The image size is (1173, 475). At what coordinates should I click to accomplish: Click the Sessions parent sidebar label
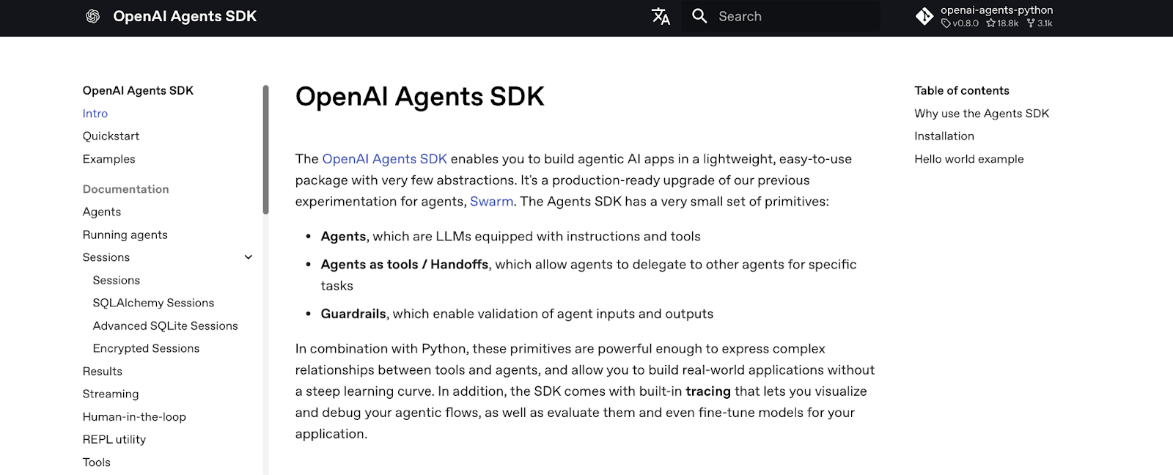[106, 257]
